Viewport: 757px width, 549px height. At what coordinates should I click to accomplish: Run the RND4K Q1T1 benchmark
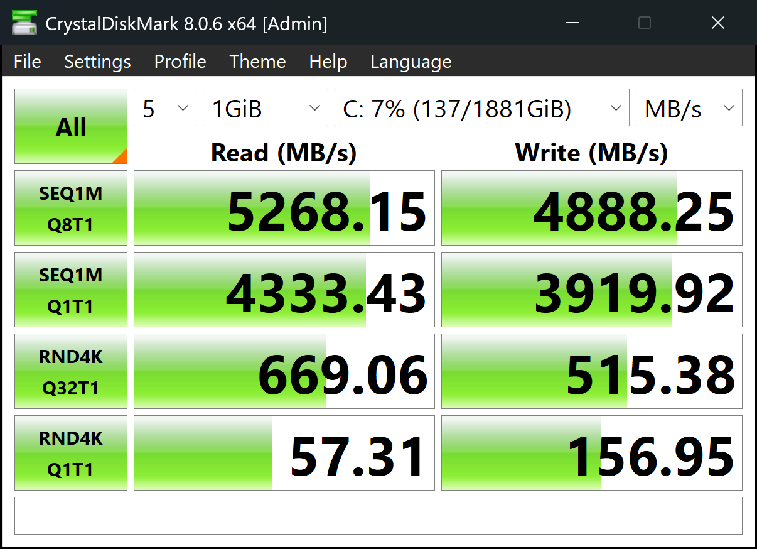[x=71, y=453]
